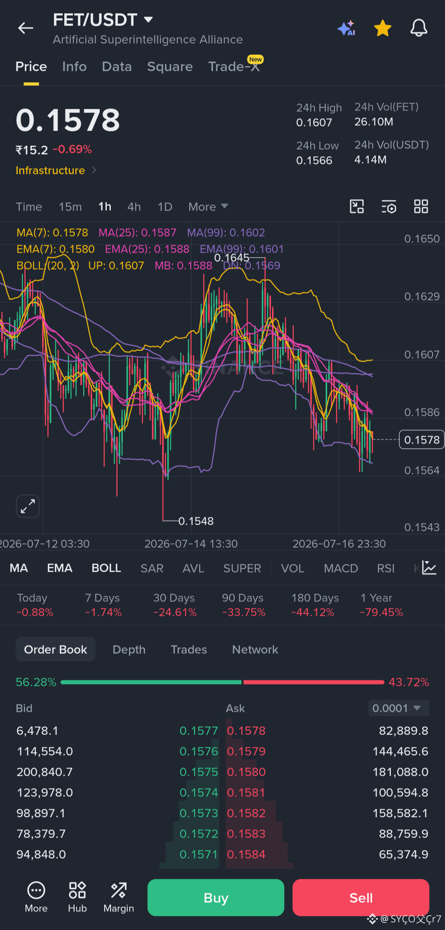Toggle the BOLL indicator
The image size is (445, 930).
click(106, 568)
